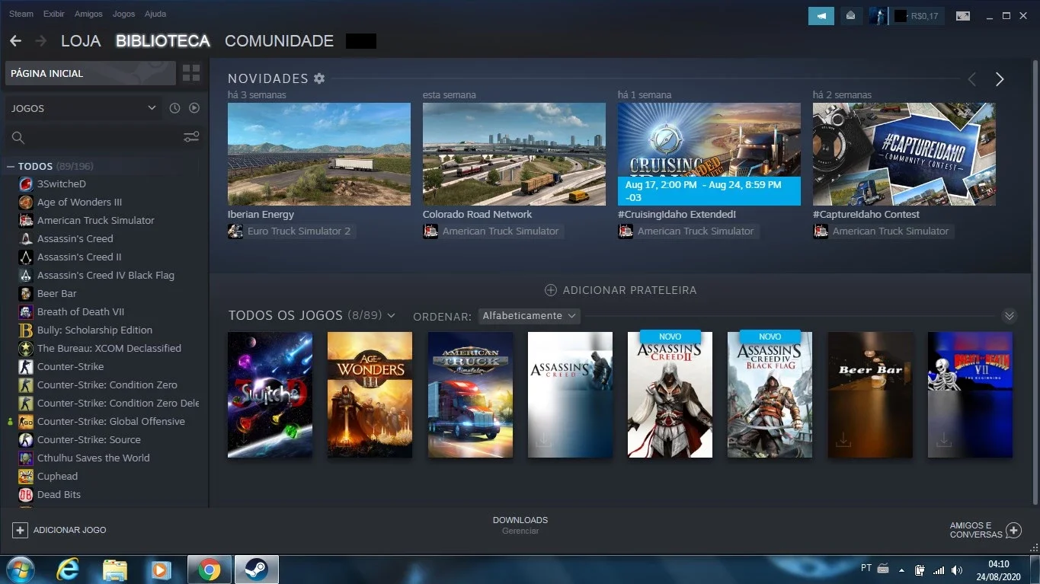The image size is (1040, 584).
Task: Expand the JOGOS category dropdown
Action: click(83, 108)
